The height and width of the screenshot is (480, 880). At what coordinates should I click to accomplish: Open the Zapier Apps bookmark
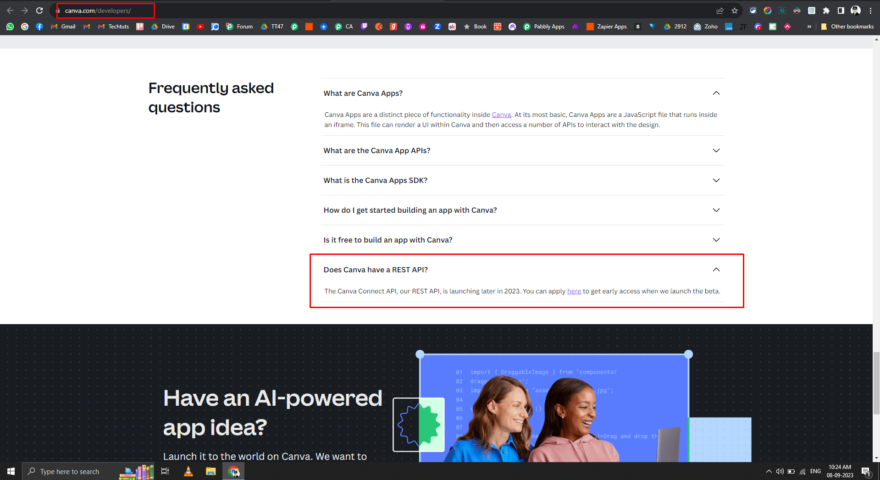click(x=607, y=27)
